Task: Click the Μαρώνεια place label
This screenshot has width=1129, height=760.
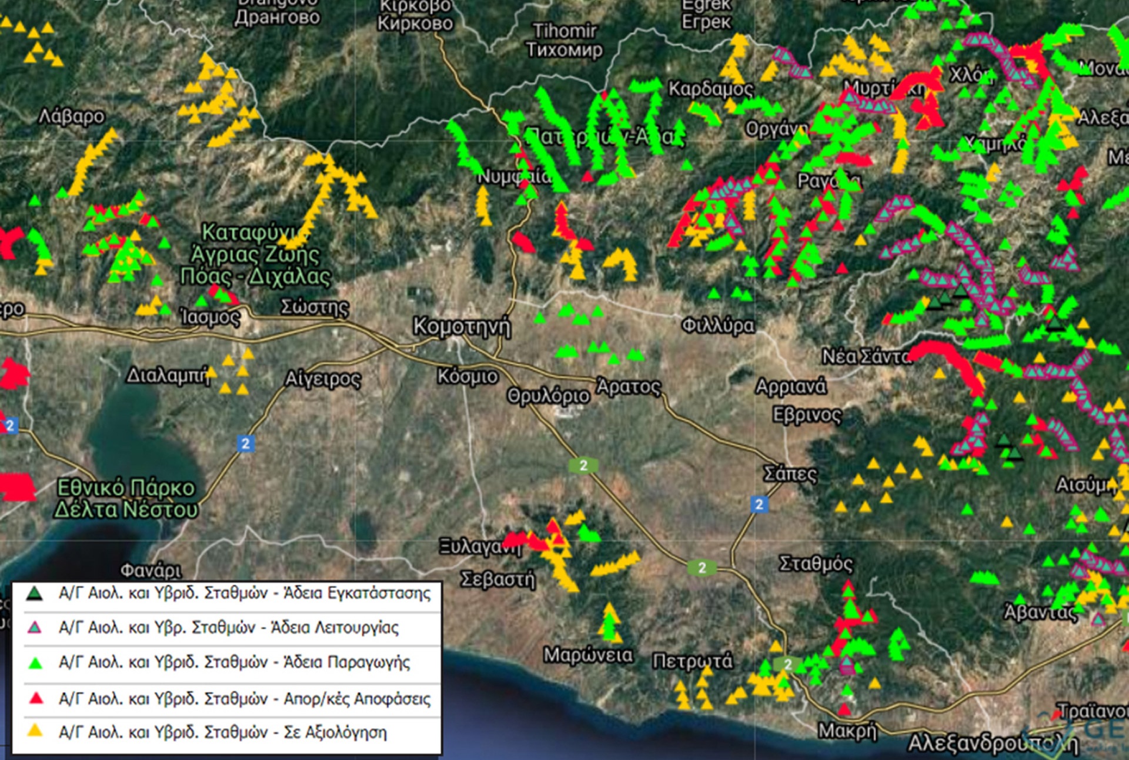Action: coord(587,655)
